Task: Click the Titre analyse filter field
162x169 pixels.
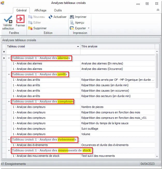Action: pyautogui.click(x=117, y=52)
